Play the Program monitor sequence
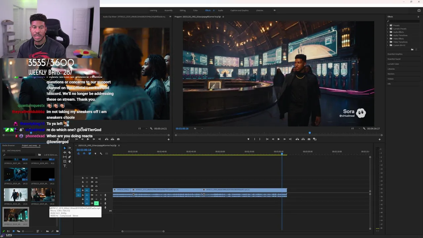Screen dimensions: 423x238 [279, 139]
